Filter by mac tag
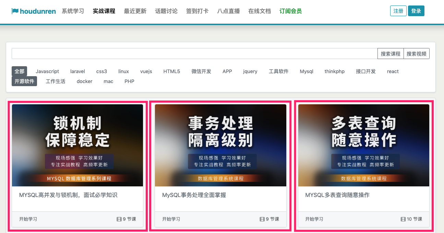The image size is (444, 233). point(108,81)
